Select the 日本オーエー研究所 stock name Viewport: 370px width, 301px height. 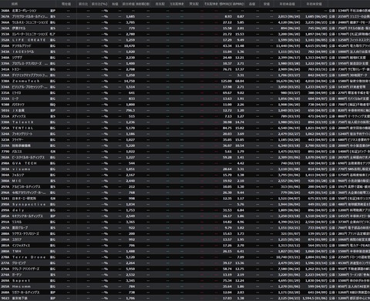(x=24, y=199)
